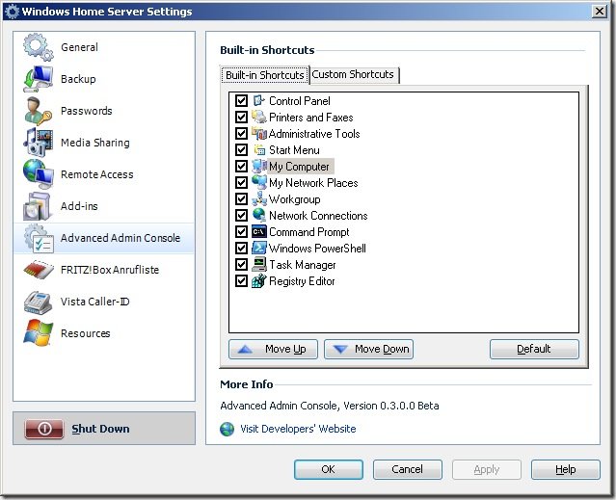Open the Visit Developers' Website link
Viewport: 616px width, 500px height.
pos(298,429)
